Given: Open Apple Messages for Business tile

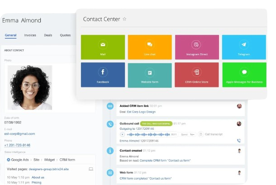Looking at the screenshot, I should pyautogui.click(x=244, y=75).
